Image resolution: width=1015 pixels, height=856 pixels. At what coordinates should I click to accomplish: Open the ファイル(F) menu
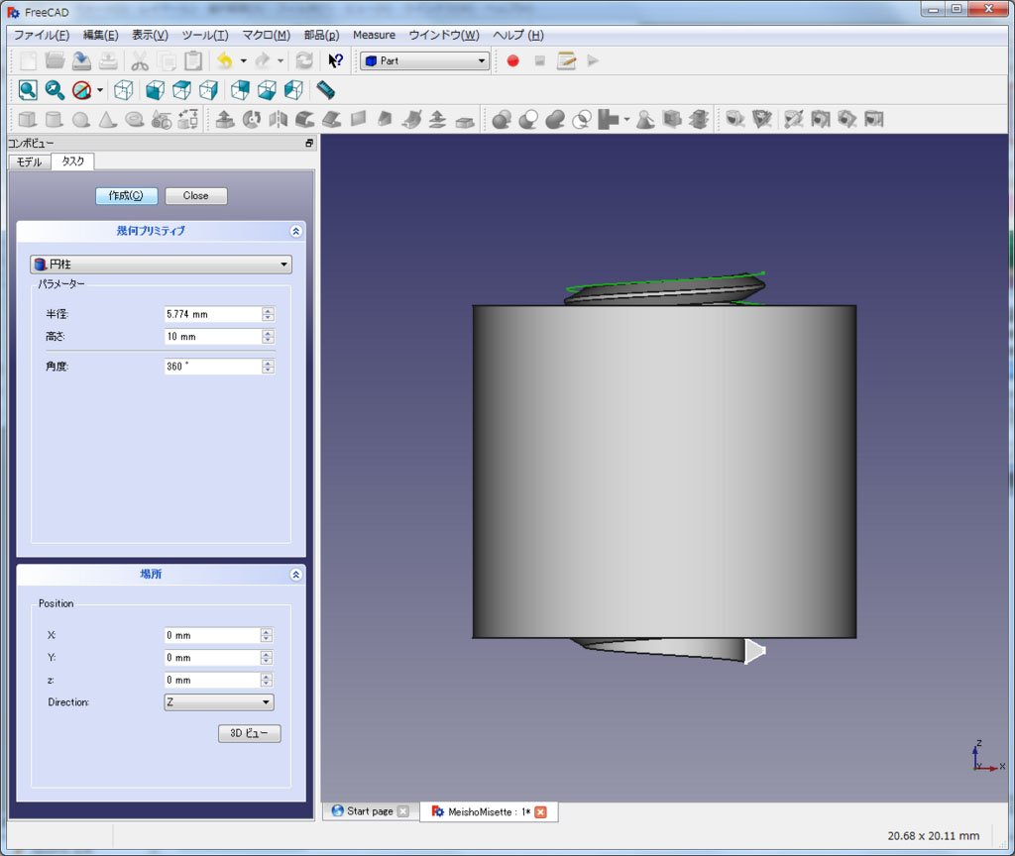point(42,35)
